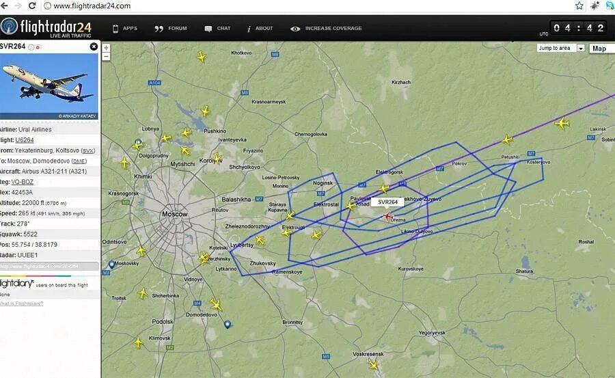Select the plane icon near Lobnya
This screenshot has height=378, width=615.
[x=166, y=138]
